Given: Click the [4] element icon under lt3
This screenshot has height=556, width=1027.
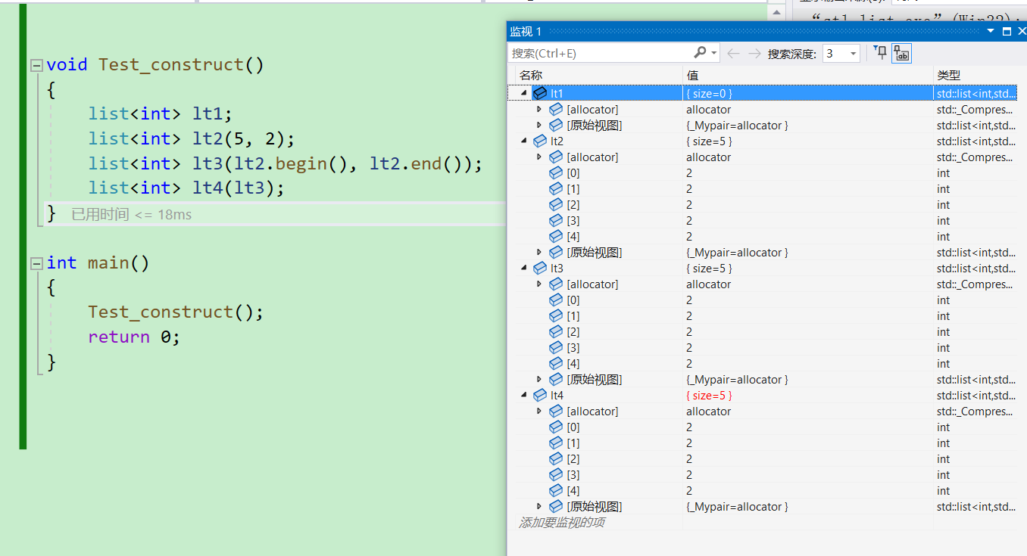Looking at the screenshot, I should 556,364.
